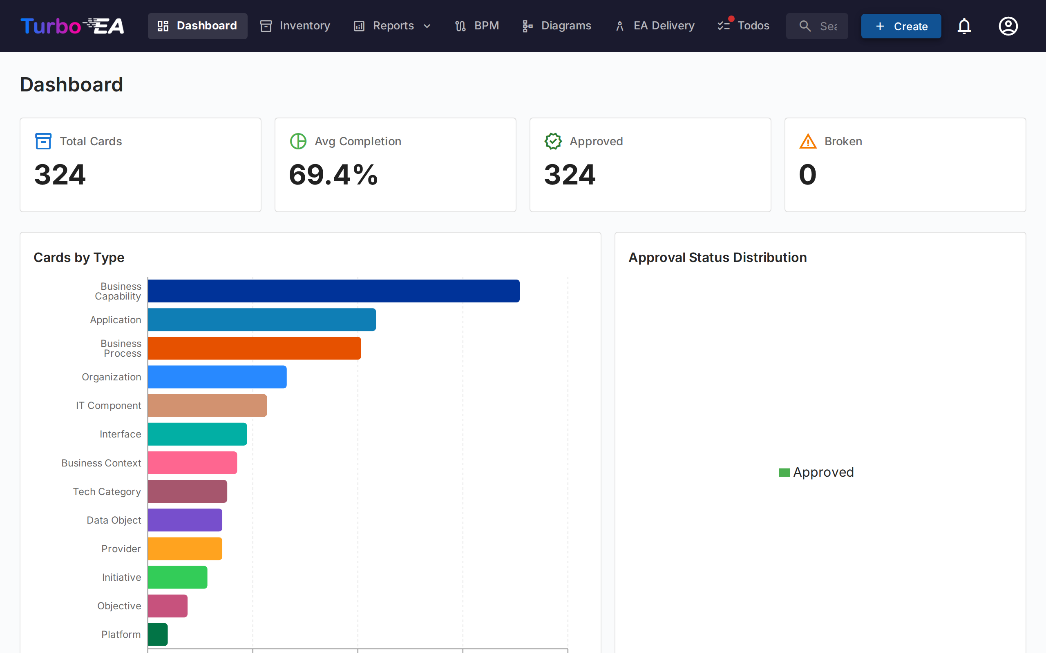Image resolution: width=1046 pixels, height=653 pixels.
Task: Click the Avg Completion pie icon
Action: [x=298, y=141]
